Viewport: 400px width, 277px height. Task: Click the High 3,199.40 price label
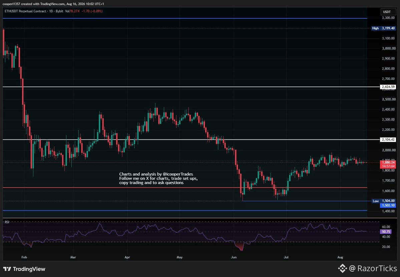(383, 28)
